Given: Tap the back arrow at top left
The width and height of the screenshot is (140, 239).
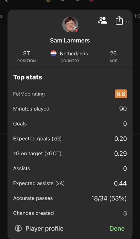Looking at the screenshot, I should coord(6,1).
